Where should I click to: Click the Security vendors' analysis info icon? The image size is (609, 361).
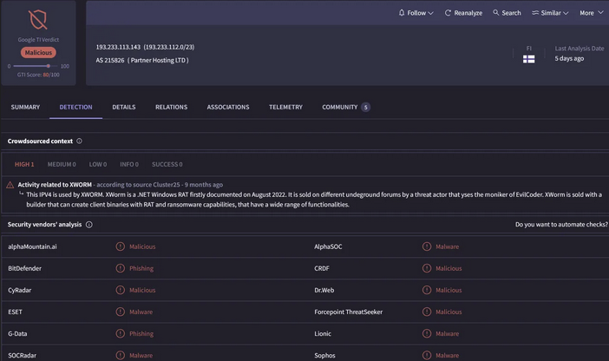click(x=89, y=225)
